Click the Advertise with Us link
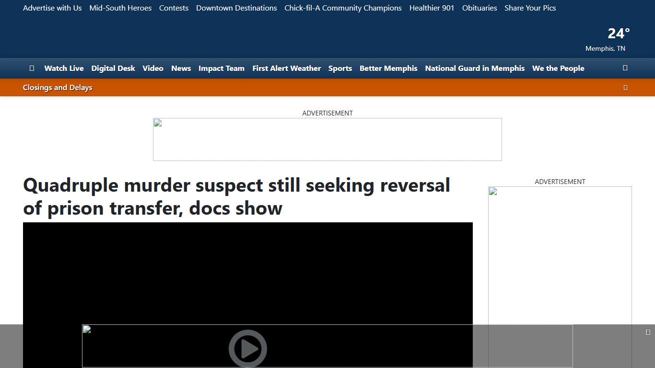 pyautogui.click(x=52, y=8)
